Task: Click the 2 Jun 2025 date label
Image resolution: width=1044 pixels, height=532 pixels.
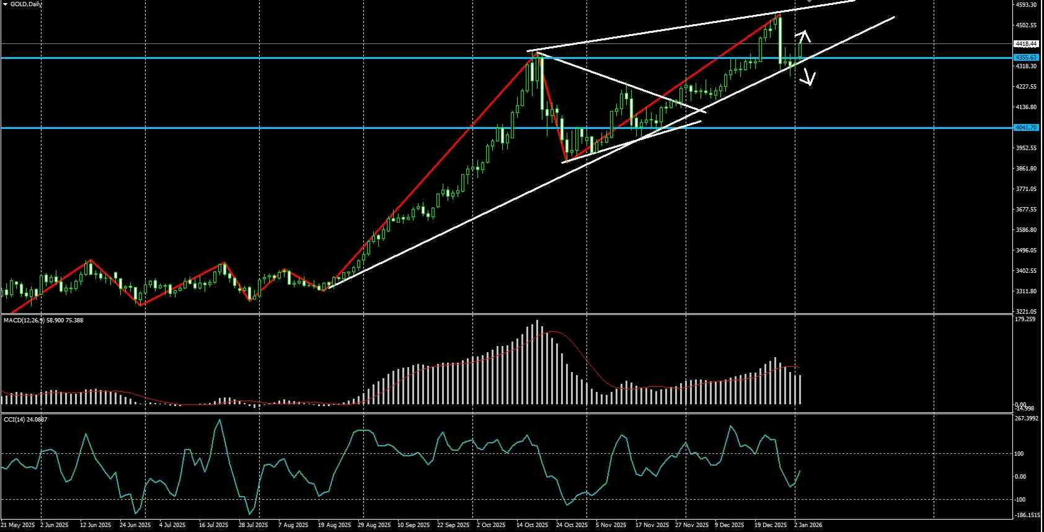Action: click(55, 525)
